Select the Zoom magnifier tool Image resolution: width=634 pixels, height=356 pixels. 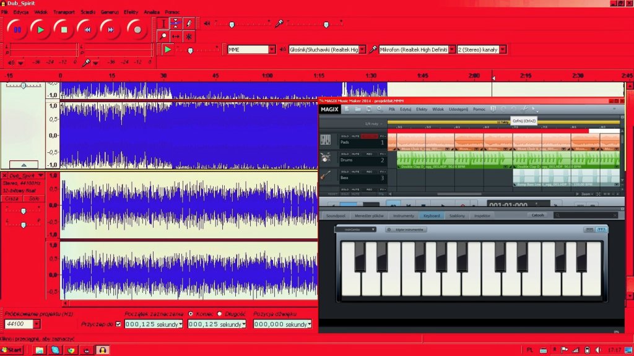pos(163,37)
